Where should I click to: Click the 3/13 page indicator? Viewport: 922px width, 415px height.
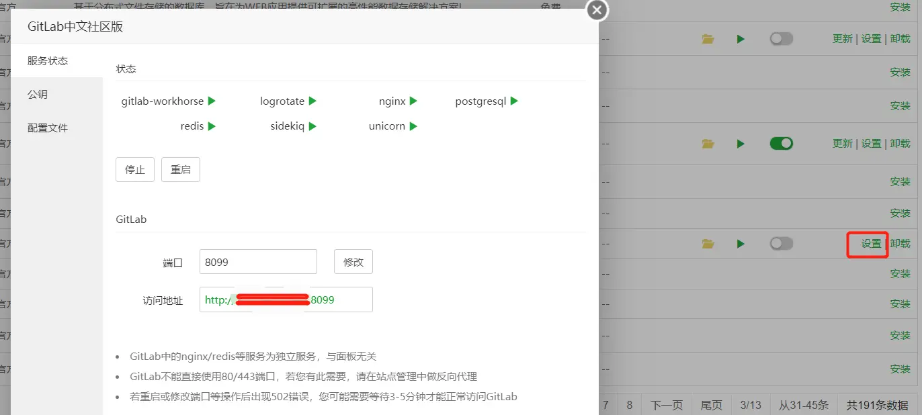coord(751,405)
